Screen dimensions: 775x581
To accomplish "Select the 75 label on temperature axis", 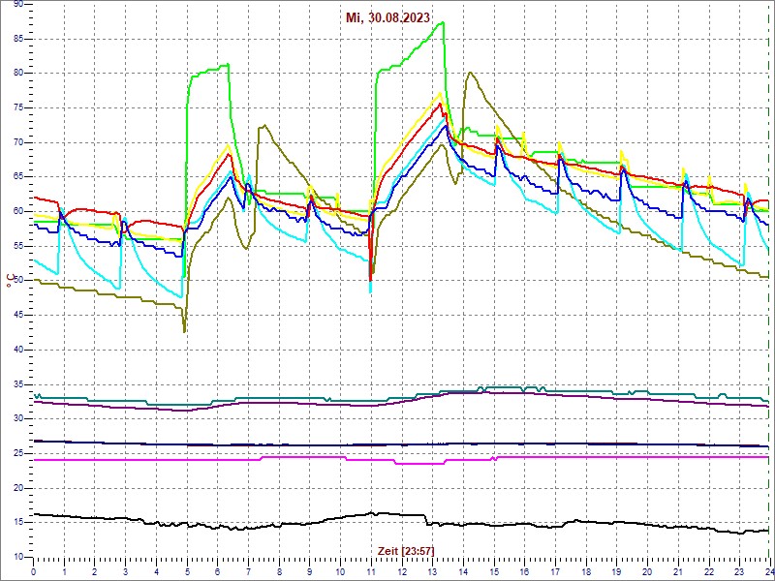I will click(x=17, y=107).
